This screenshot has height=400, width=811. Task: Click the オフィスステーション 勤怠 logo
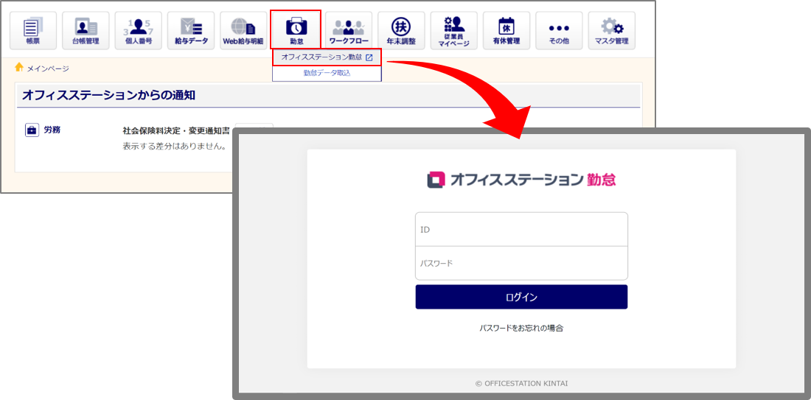(x=521, y=180)
